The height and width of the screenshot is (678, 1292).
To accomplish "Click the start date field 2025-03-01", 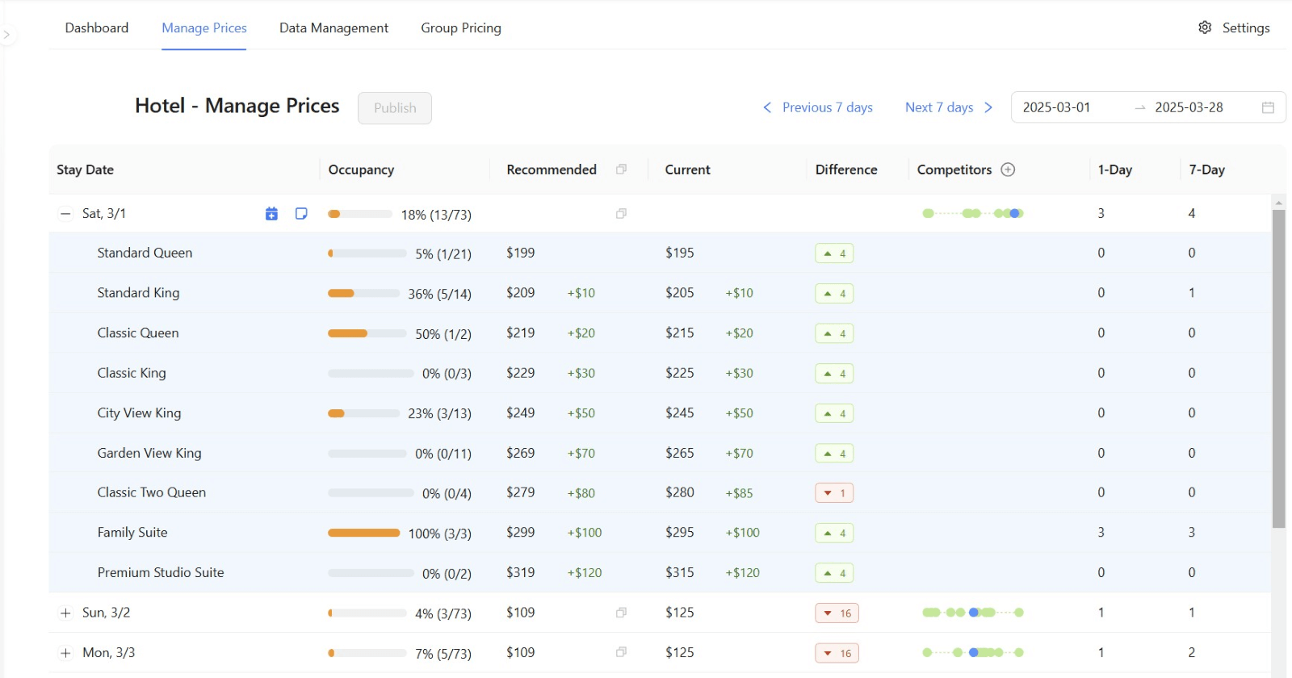I will 1056,107.
